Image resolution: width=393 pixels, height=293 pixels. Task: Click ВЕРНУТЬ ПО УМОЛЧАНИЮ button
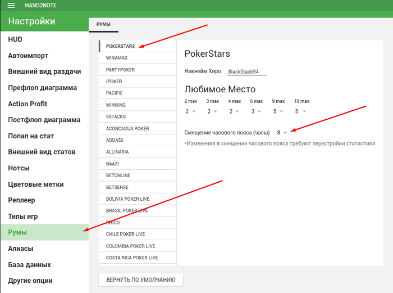[x=141, y=280]
